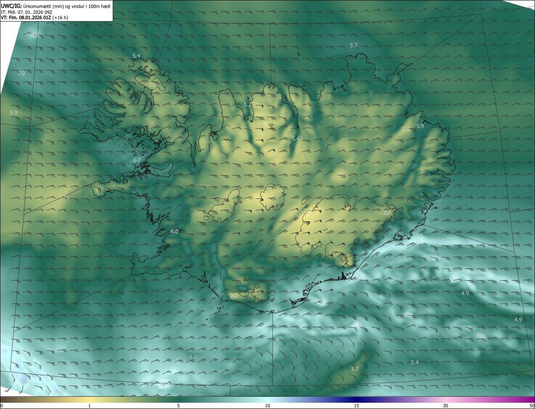Click the 10.8 value label on the map
Screen dimensions: 535x409
tap(59, 392)
